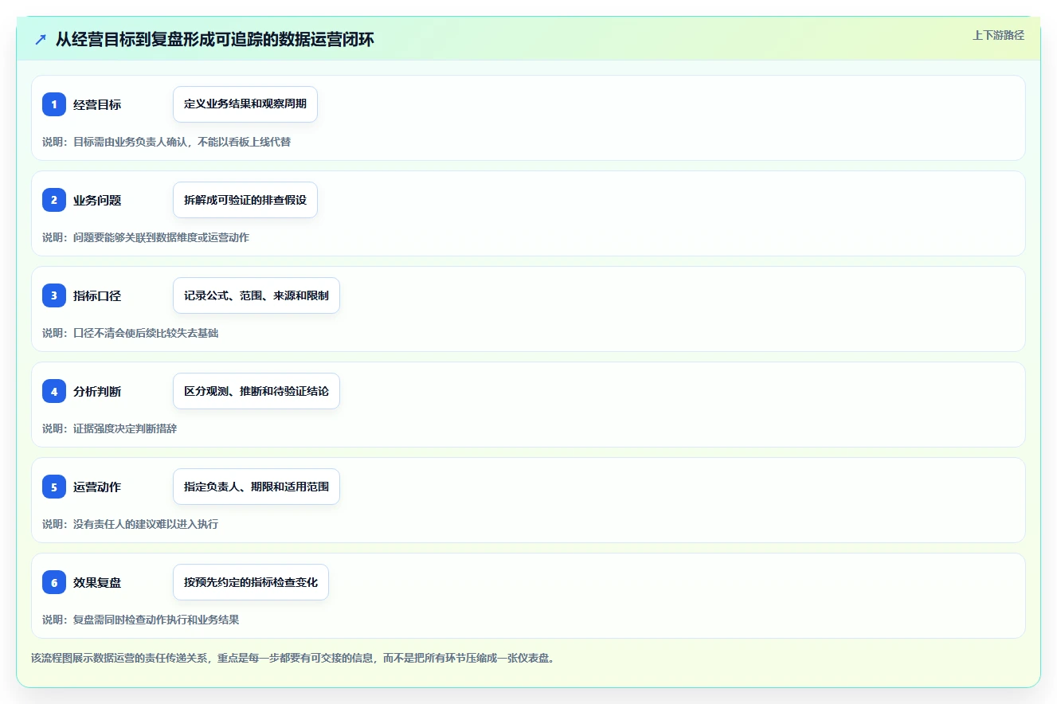
Task: Click step number 2 badge
Action: (x=54, y=200)
